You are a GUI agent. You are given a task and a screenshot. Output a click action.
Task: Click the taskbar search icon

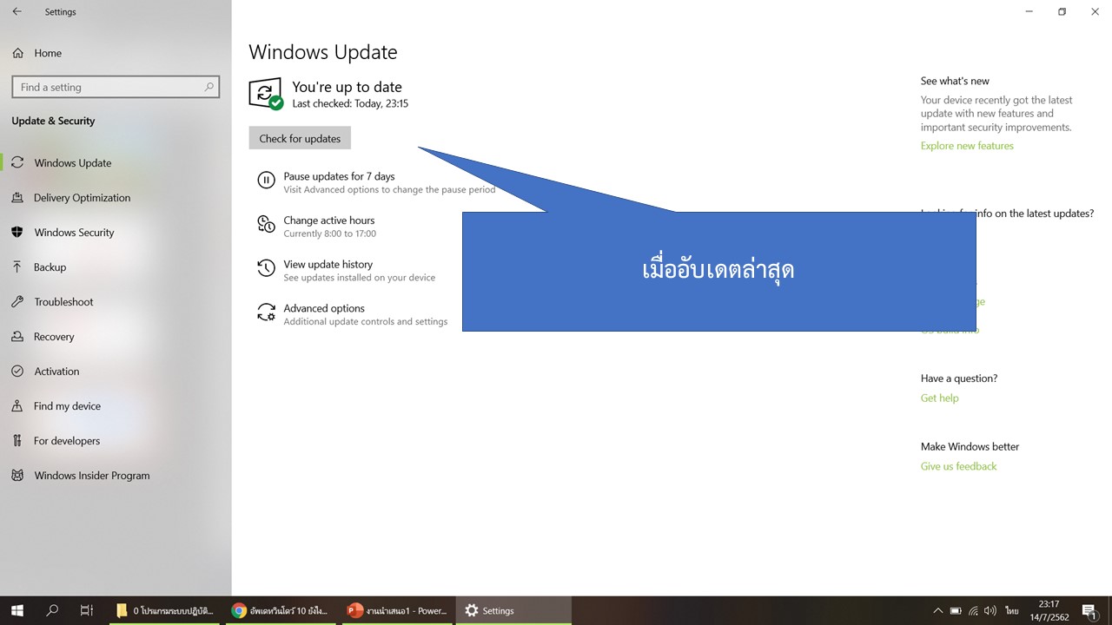point(52,610)
